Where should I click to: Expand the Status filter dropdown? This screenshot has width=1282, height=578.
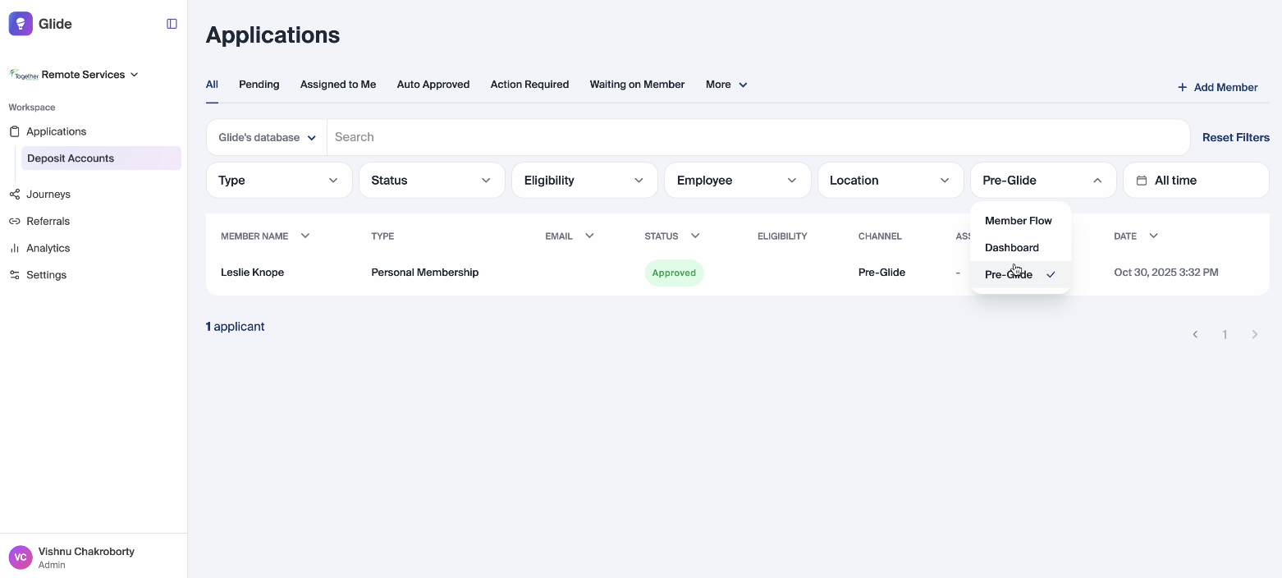431,181
